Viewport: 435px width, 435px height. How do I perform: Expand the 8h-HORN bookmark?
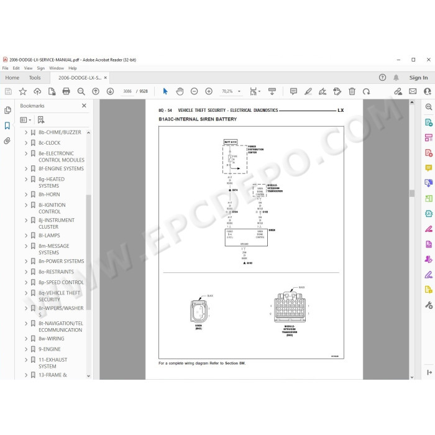coord(26,195)
